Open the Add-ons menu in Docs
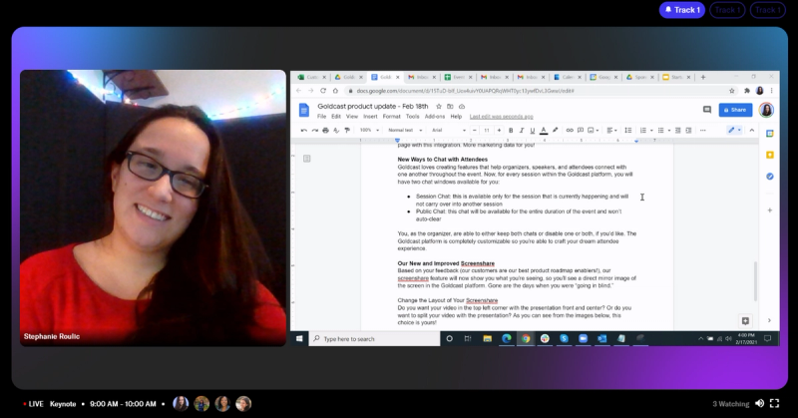 (x=435, y=117)
